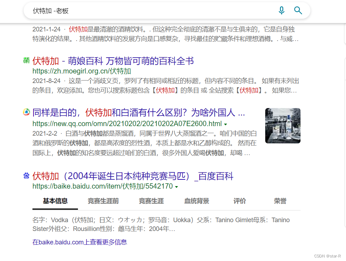This screenshot has height=261, width=346.
Task: Click the magnifier search icon
Action: 298,10
